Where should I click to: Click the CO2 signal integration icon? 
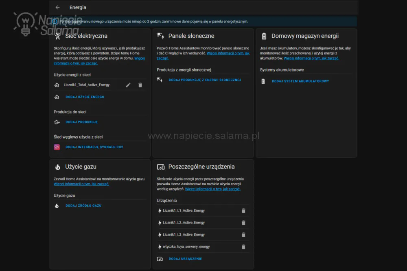tap(57, 147)
